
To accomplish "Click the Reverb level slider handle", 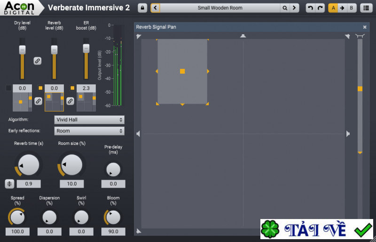I will (54, 50).
